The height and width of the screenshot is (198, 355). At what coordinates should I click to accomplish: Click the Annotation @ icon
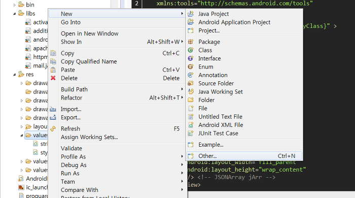(x=191, y=75)
